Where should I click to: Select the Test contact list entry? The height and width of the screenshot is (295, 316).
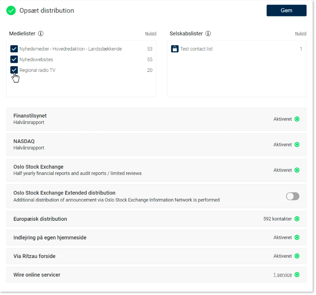pos(196,49)
